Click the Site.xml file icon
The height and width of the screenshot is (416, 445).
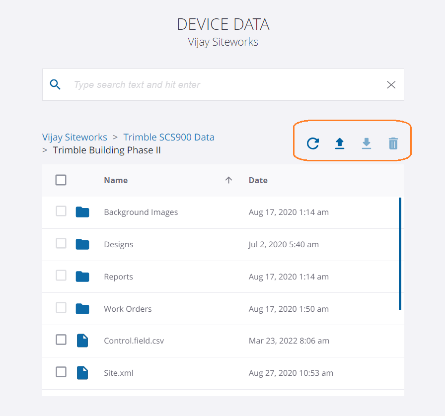tap(82, 373)
